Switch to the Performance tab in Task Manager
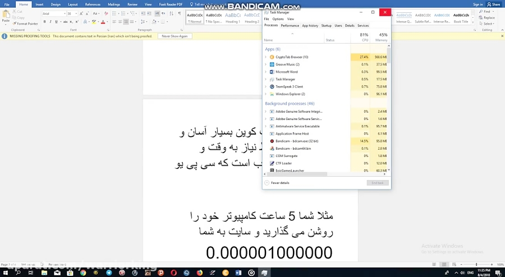 290,26
